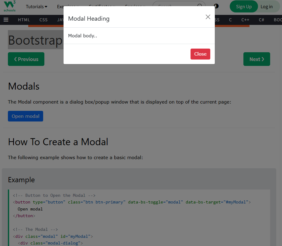Open the W3Schools logo home link
Screen dimensions: 282x246
9,6
